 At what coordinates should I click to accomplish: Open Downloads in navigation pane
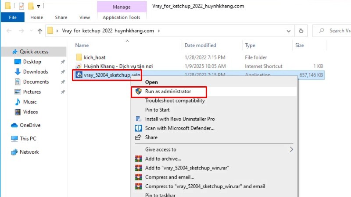tap(36, 72)
